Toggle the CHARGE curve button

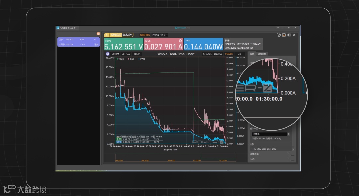[x=207, y=54]
